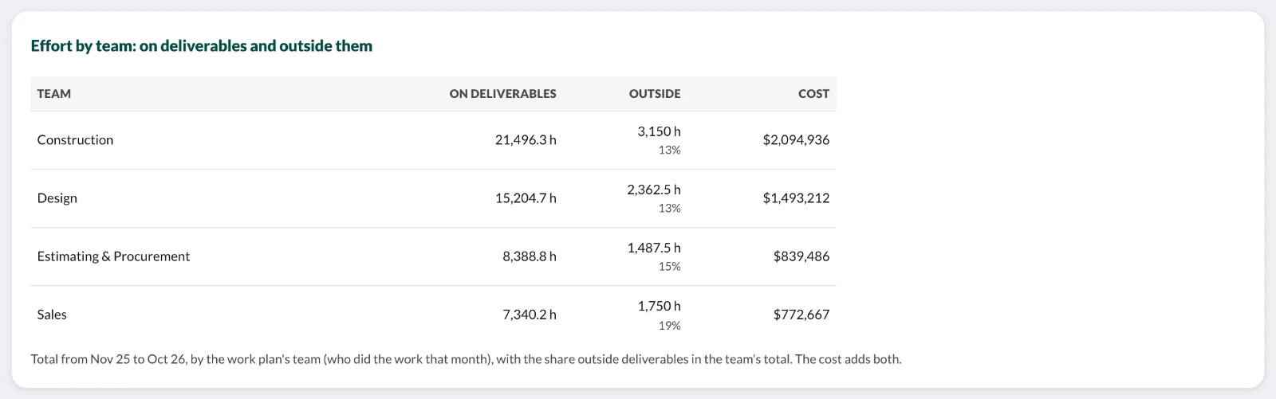Click the 1,750 h outside value
Viewport: 1276px width, 399px height.
point(659,306)
